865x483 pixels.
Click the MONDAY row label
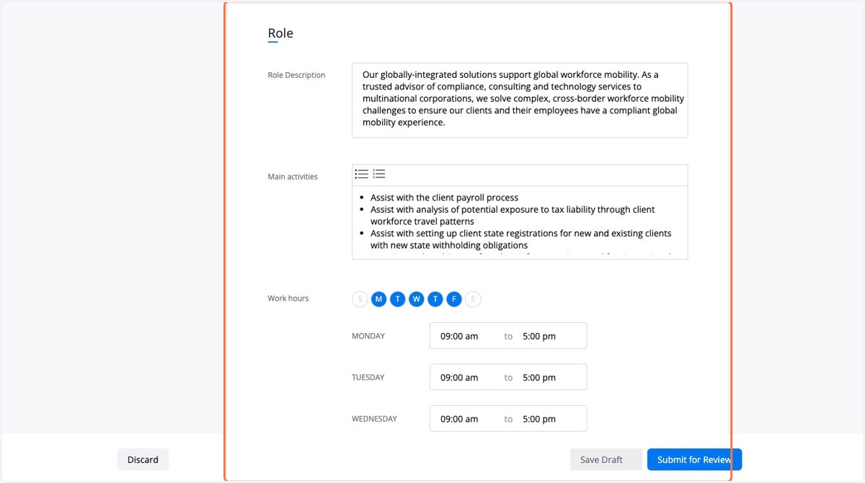[368, 336]
